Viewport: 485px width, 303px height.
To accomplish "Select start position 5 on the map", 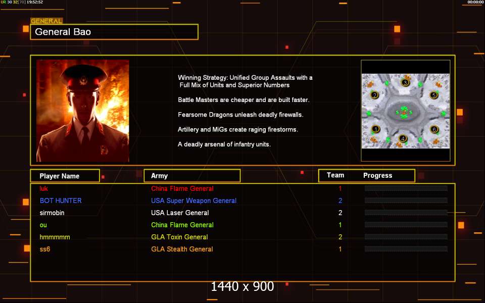I will click(x=434, y=95).
